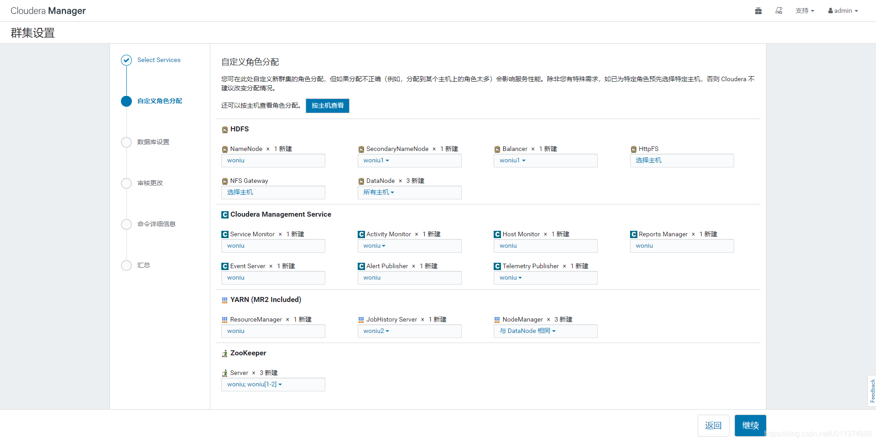Click the NameNode role icon
The width and height of the screenshot is (876, 442).
pyautogui.click(x=225, y=149)
